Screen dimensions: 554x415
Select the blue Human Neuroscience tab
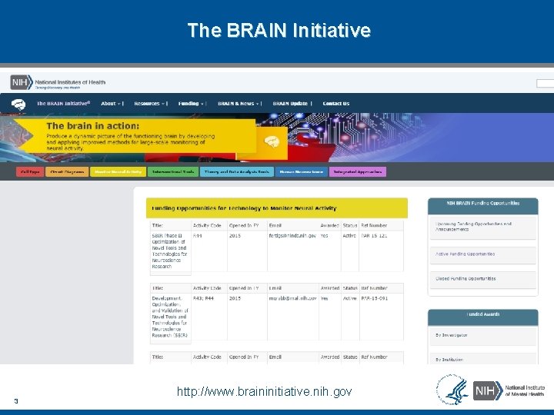pos(302,172)
